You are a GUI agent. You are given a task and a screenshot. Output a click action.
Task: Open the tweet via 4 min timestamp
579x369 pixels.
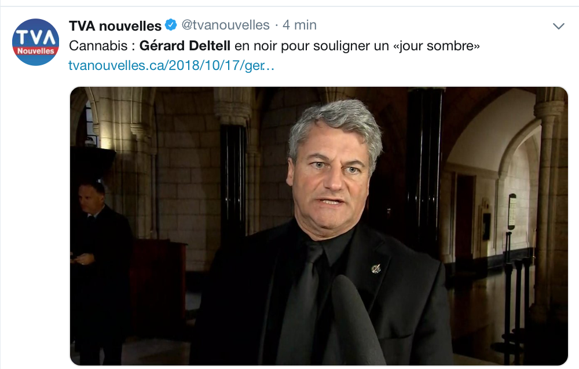tap(299, 25)
